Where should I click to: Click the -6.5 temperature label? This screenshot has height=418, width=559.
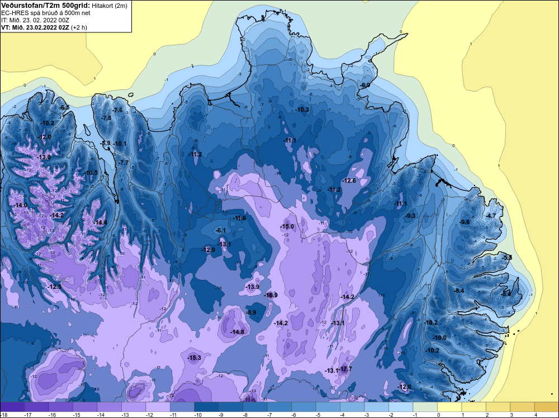(64, 107)
